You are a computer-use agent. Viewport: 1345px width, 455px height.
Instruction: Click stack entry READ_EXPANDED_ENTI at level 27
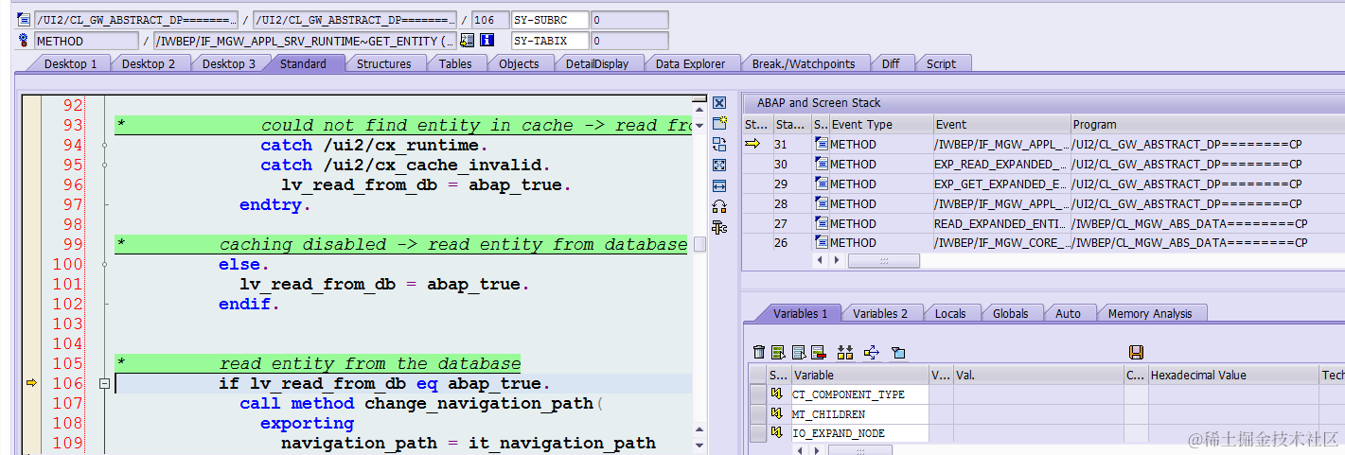click(1000, 223)
